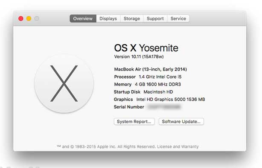
Task: Select MacBook Air (13-inch, Early 2014) text
Action: pyautogui.click(x=150, y=69)
